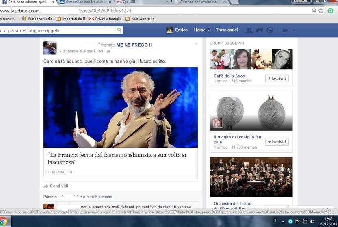Show hidden system tray icons
338x227 pixels.
tap(283, 221)
